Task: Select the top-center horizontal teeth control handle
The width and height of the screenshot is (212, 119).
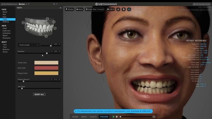Action: tap(47, 19)
